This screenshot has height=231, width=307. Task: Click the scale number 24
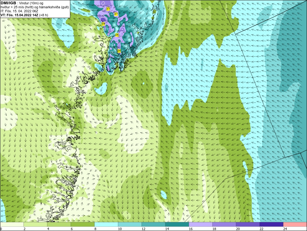click(285, 229)
